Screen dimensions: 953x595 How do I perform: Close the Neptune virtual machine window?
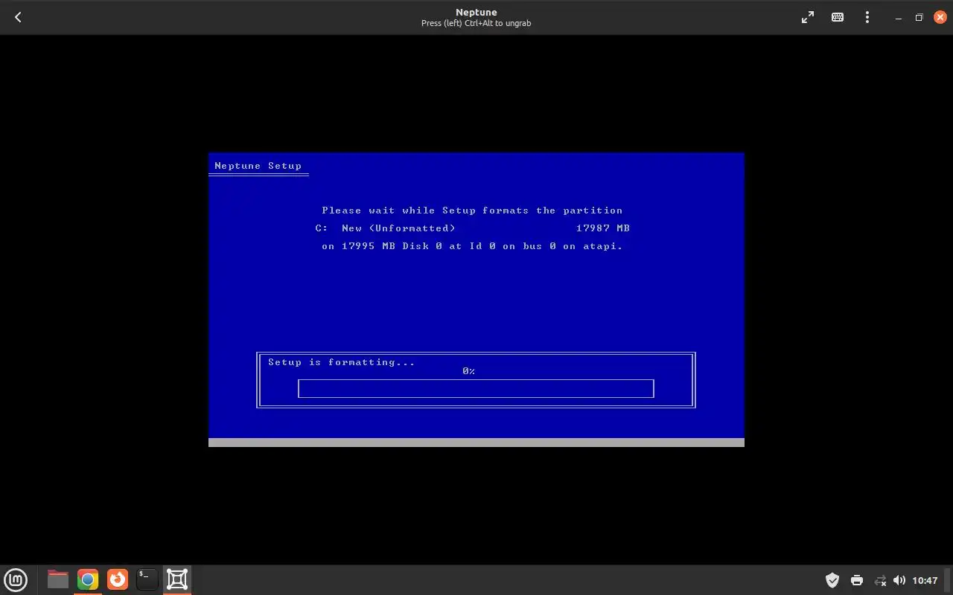pyautogui.click(x=939, y=17)
